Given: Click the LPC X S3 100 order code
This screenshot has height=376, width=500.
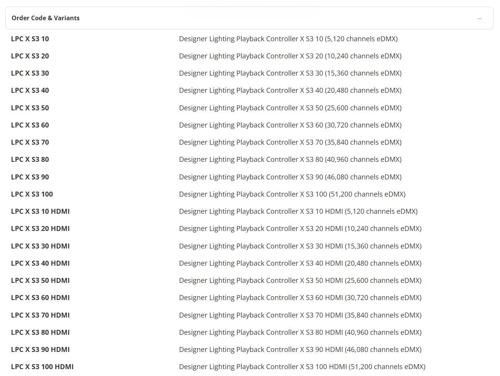Looking at the screenshot, I should 32,194.
